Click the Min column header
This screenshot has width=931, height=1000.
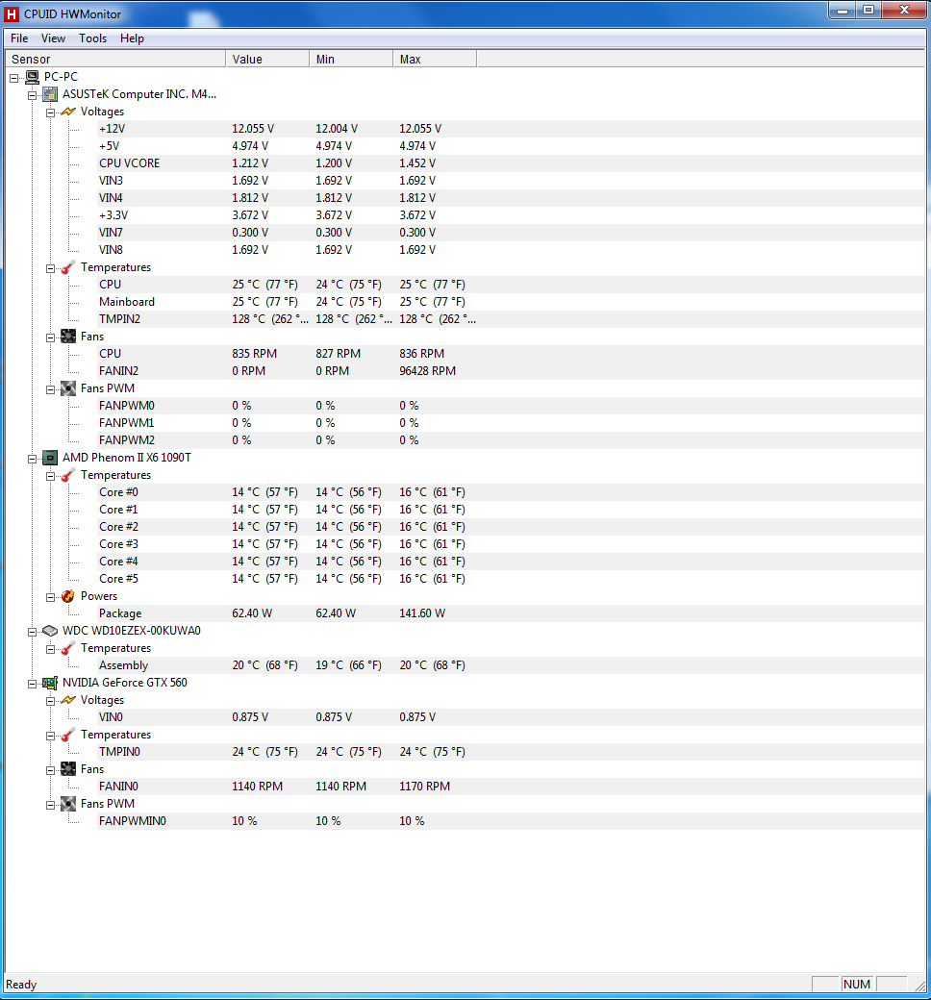point(351,59)
